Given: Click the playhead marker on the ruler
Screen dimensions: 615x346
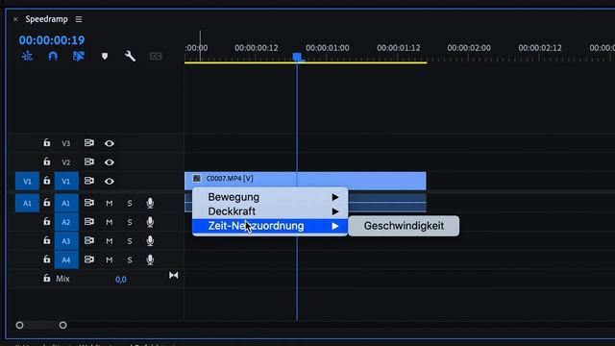Looking at the screenshot, I should 297,58.
